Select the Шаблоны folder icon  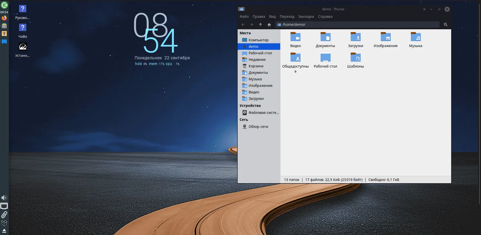click(355, 58)
